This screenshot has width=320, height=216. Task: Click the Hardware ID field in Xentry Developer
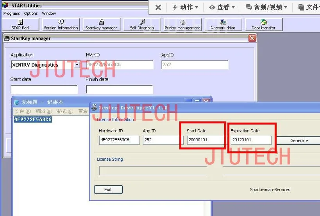[x=120, y=140]
